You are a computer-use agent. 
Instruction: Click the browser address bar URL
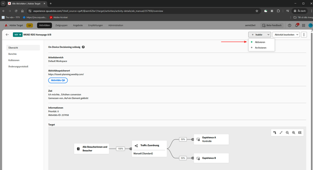coord(98,11)
